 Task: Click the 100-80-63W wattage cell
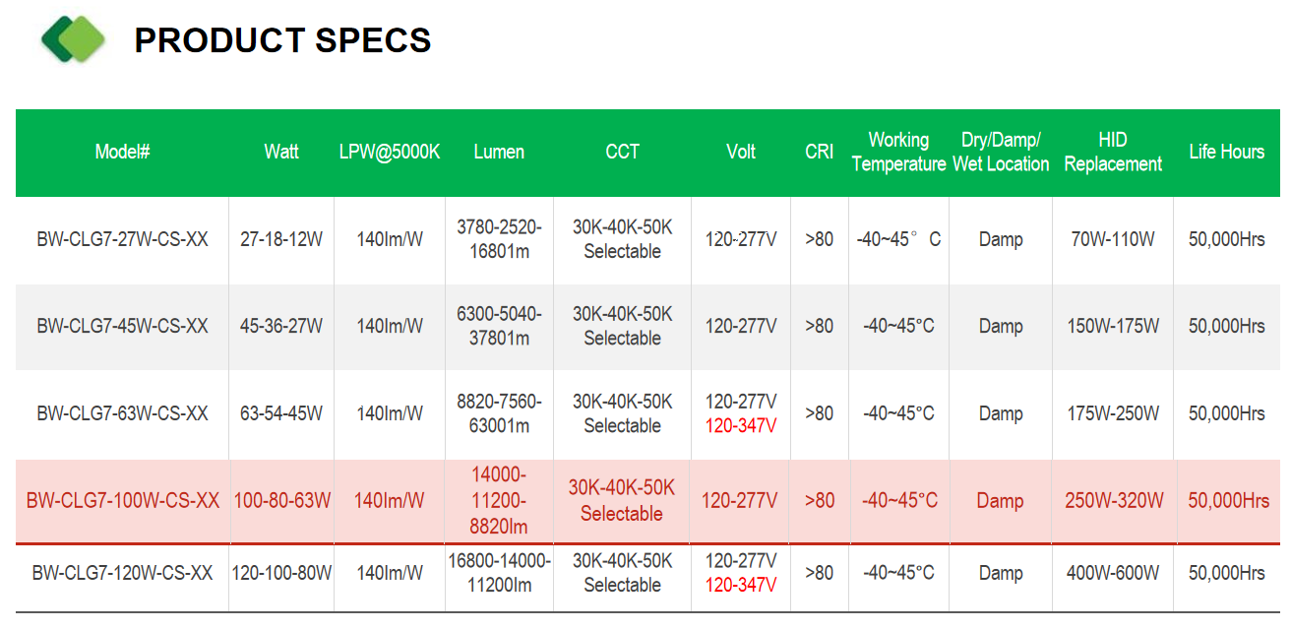pos(281,501)
